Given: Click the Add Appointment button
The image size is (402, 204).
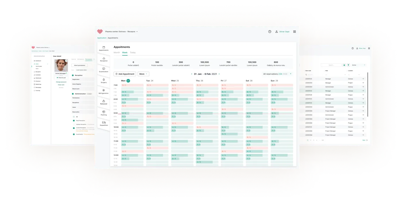Looking at the screenshot, I should (x=125, y=74).
